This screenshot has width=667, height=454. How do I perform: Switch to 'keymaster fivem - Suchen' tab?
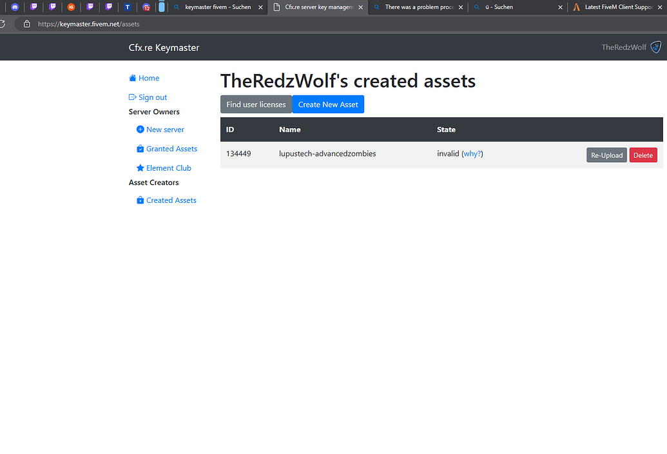click(218, 7)
